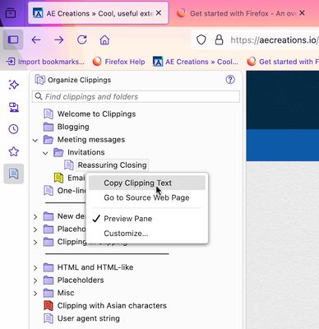Viewport: 319px width, 329px height.
Task: Select User agent string clipping
Action: pyautogui.click(x=89, y=318)
